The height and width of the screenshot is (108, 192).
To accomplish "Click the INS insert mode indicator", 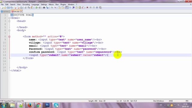I will [187, 101].
